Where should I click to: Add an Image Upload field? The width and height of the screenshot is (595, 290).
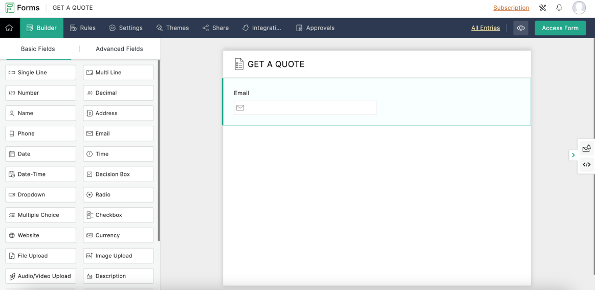118,256
